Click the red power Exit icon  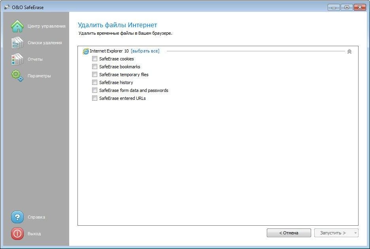(x=17, y=234)
